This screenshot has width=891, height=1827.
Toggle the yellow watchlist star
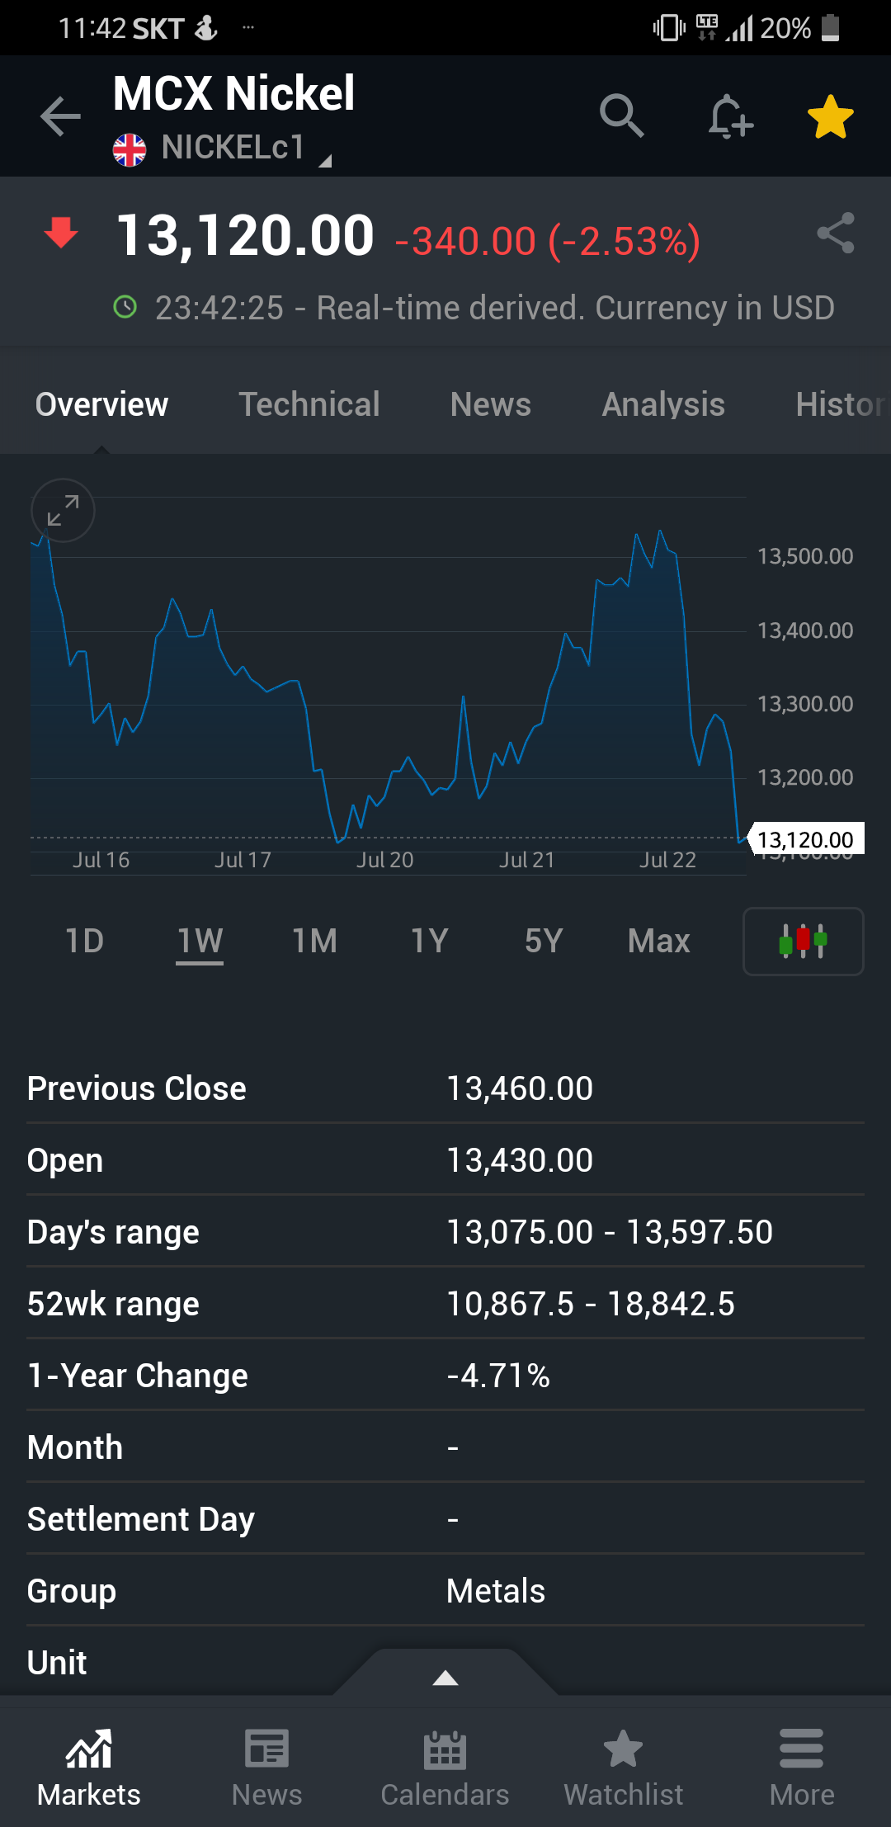(830, 116)
